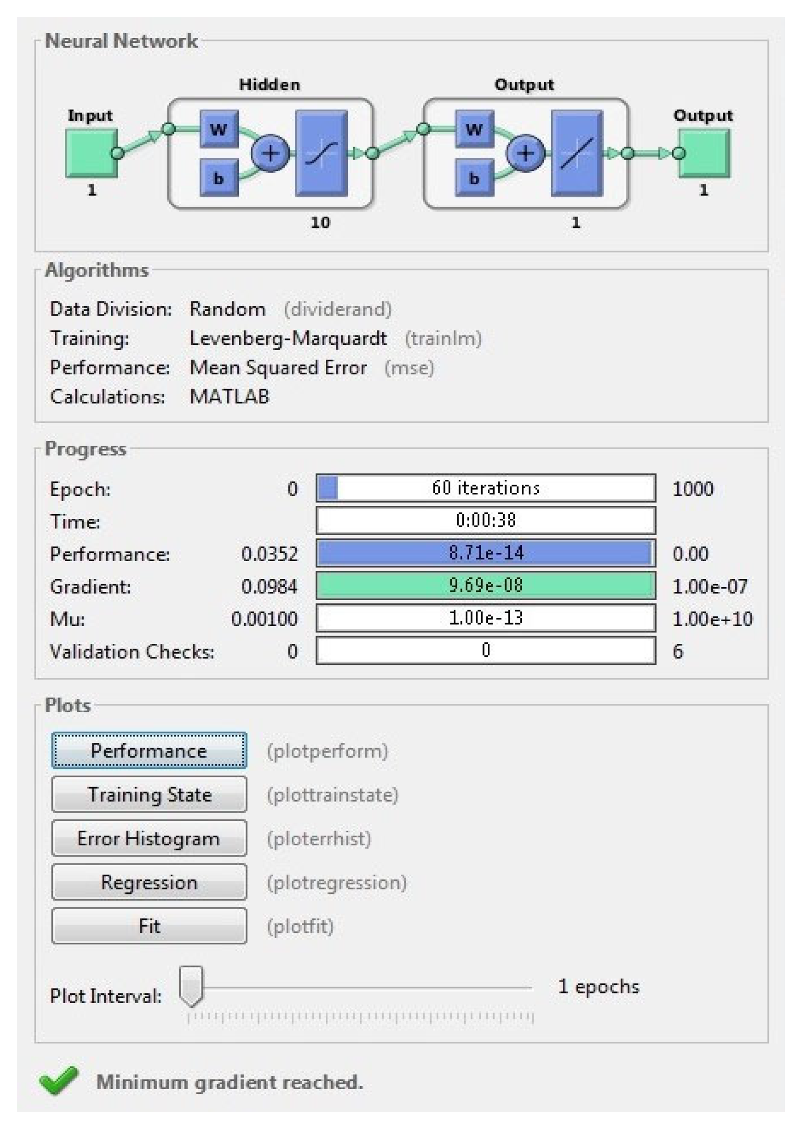Click the Mu maximum 1.00e+10

click(x=712, y=619)
